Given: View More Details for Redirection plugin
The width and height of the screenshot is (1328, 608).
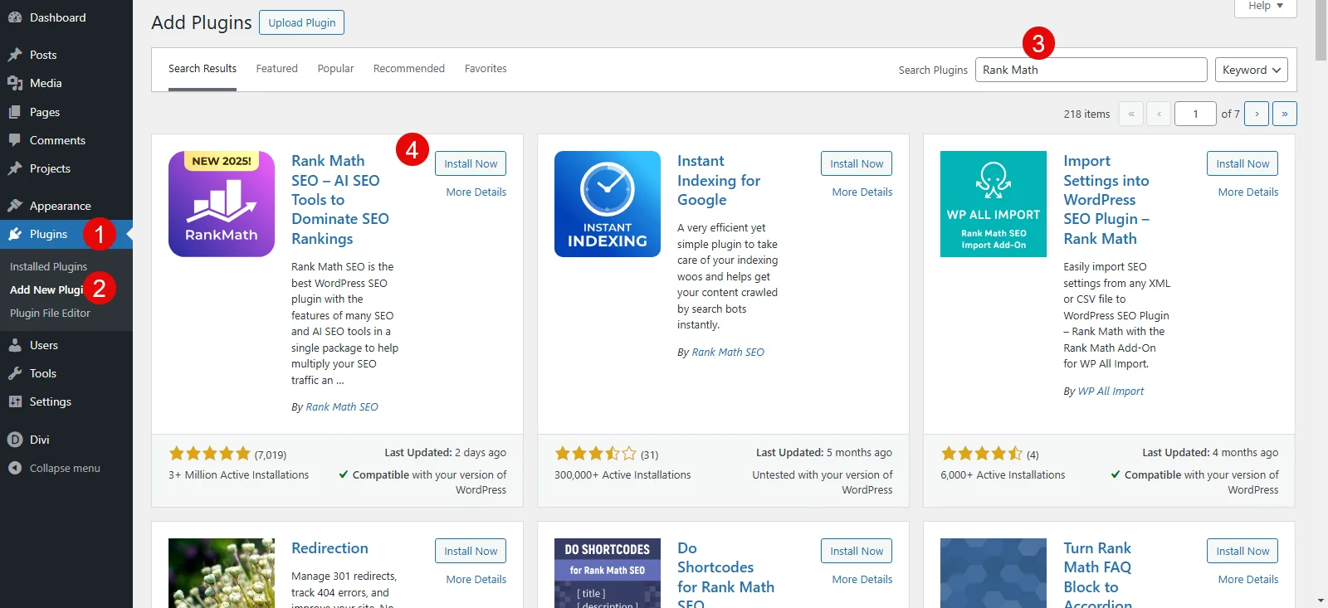Looking at the screenshot, I should coord(476,579).
